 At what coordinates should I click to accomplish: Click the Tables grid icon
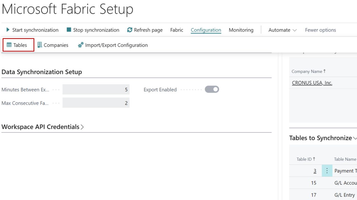click(9, 45)
